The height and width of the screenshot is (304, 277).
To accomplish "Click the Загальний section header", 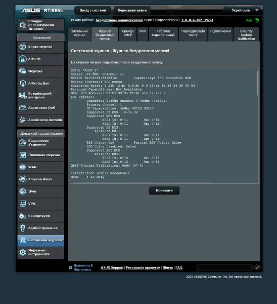I will click(41, 37).
